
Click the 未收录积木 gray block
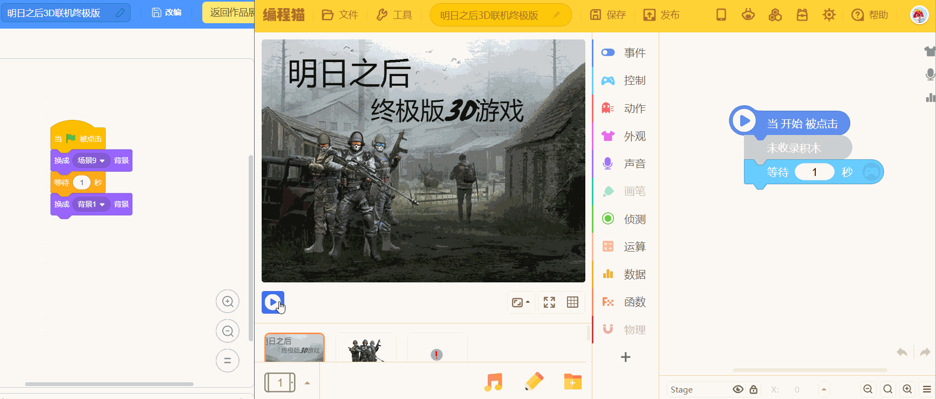click(x=798, y=147)
